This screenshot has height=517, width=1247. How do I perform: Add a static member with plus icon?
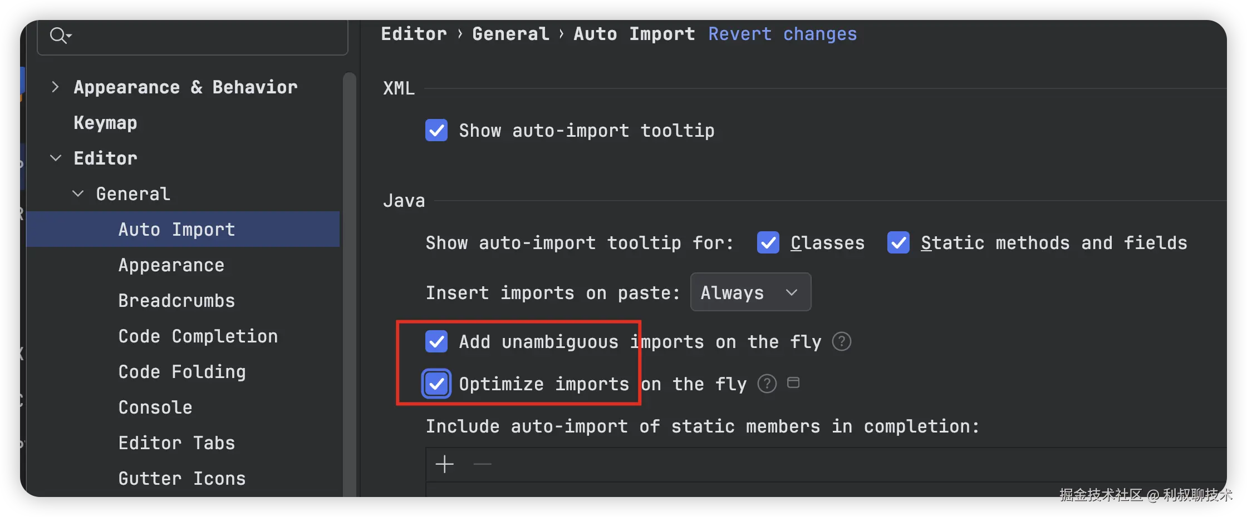(x=444, y=464)
